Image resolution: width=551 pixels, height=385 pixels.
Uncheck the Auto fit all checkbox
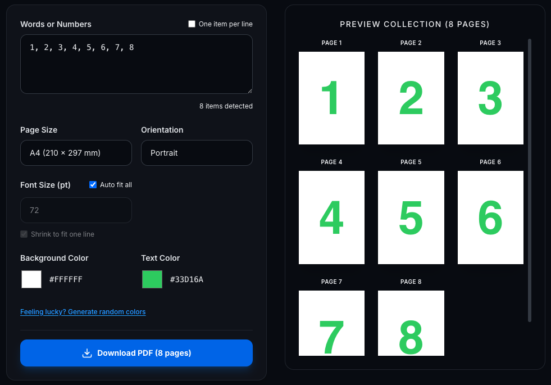tap(93, 184)
